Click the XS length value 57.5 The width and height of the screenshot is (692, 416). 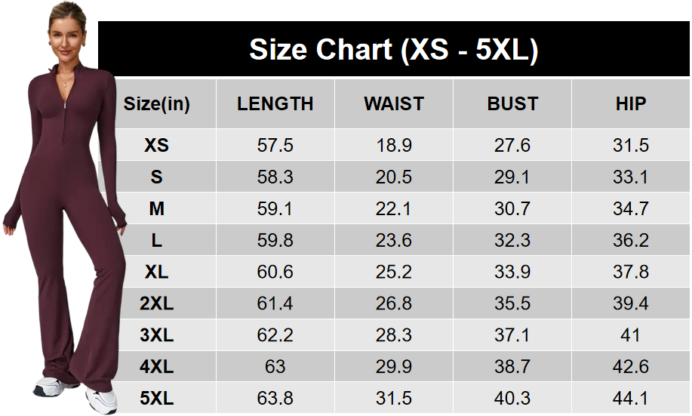(x=275, y=146)
